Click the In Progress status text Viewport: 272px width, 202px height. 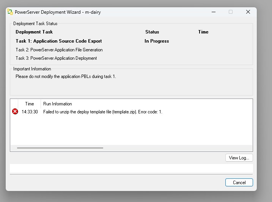pyautogui.click(x=157, y=41)
